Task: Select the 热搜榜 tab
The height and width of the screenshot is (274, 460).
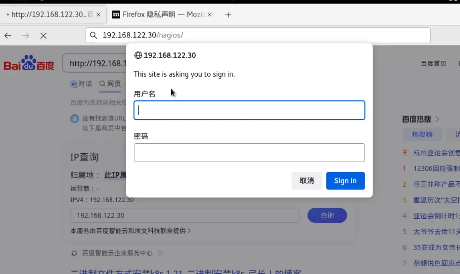Action: tap(422, 135)
